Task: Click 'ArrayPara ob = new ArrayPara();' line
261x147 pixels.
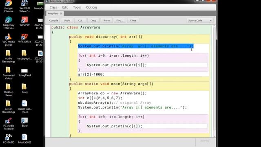Action: (113, 94)
